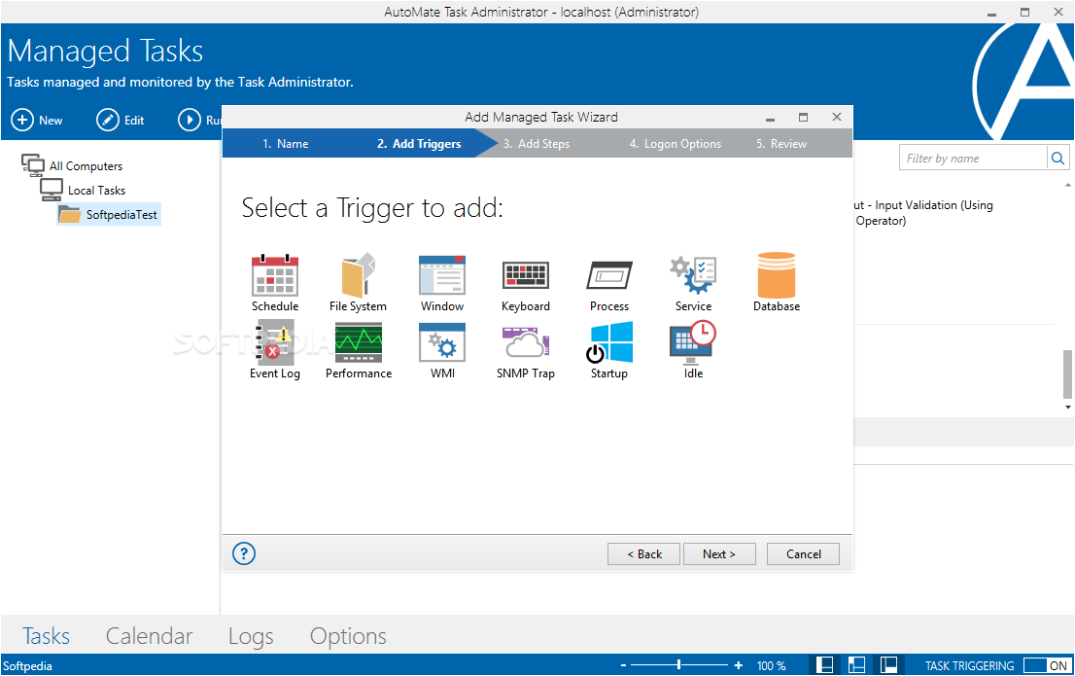Open the Tasks bottom tab
Screen dimensions: 1075x676
pos(46,636)
